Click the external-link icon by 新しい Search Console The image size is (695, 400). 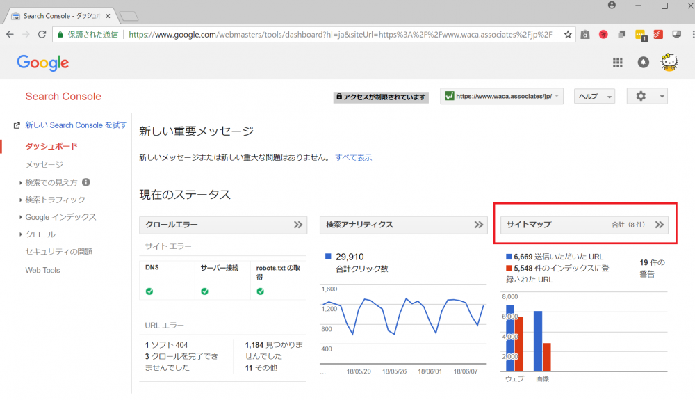[x=17, y=125]
